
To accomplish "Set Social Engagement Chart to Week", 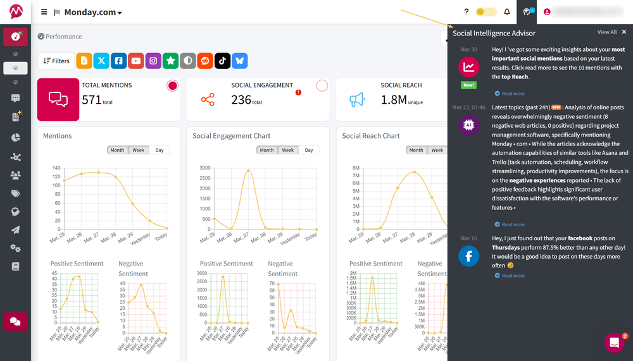I will [x=288, y=150].
